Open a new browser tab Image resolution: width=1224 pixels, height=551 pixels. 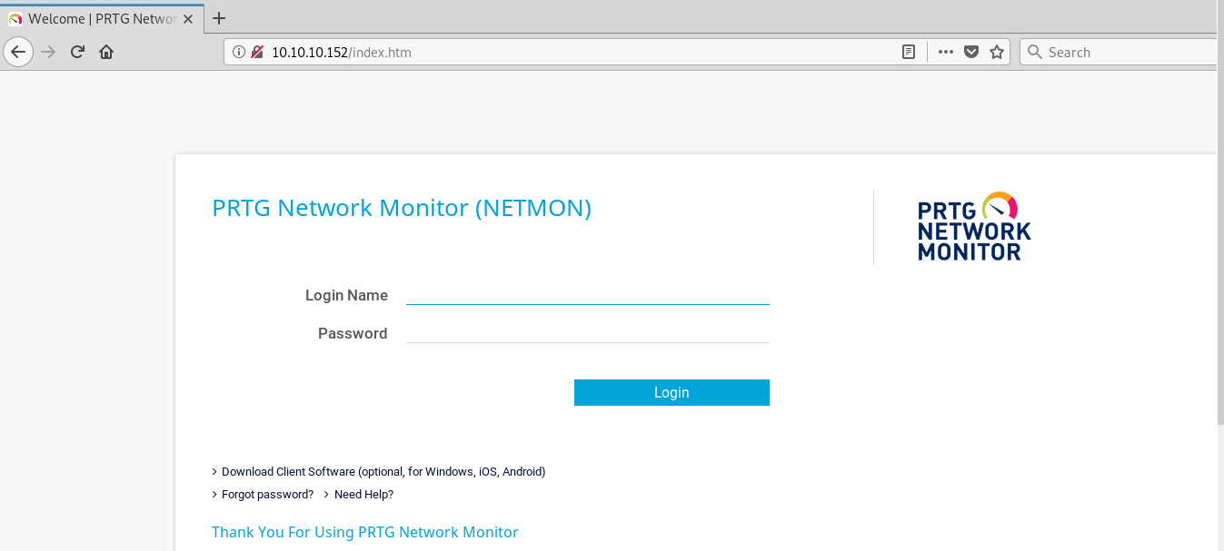(218, 18)
